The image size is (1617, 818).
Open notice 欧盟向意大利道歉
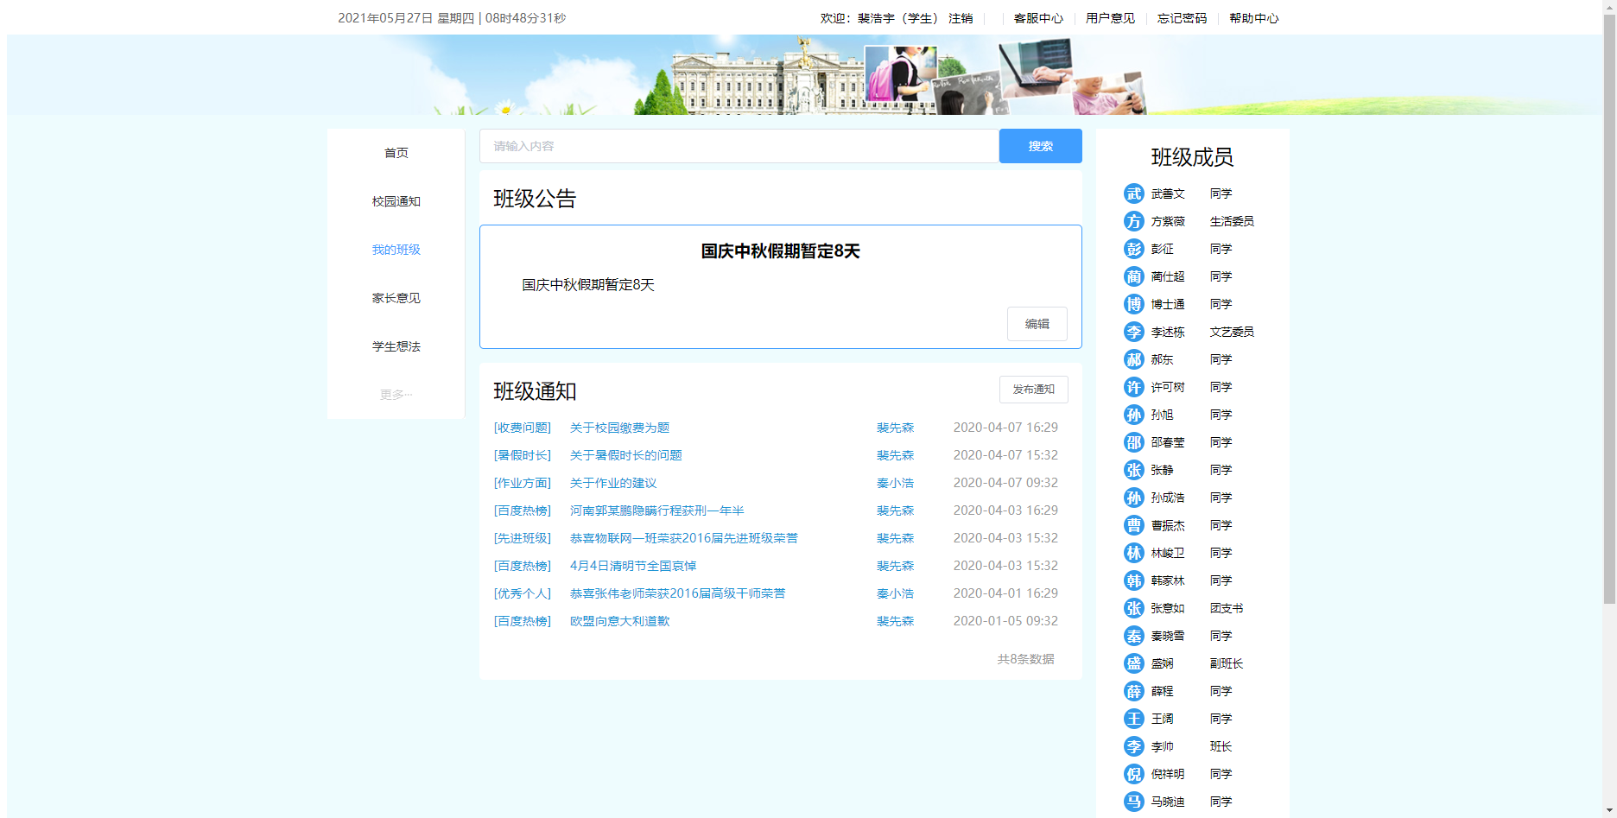(619, 621)
